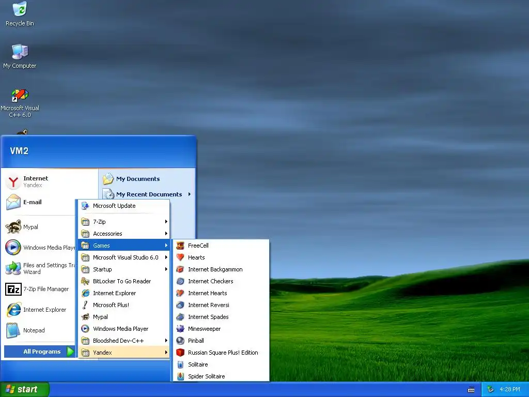The width and height of the screenshot is (529, 397).
Task: Open Russian Square Plus! Edition icon
Action: click(180, 353)
